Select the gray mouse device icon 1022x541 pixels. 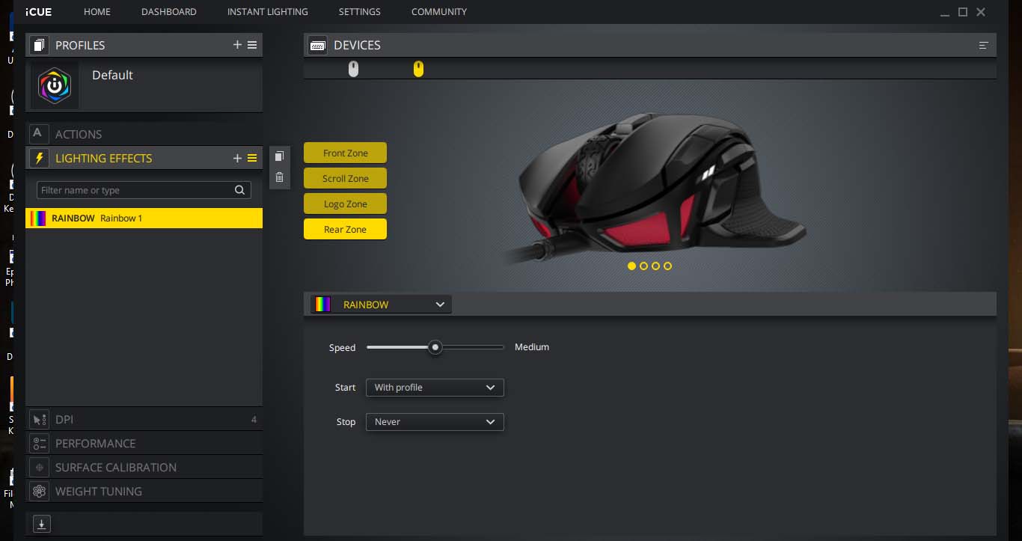pos(354,69)
